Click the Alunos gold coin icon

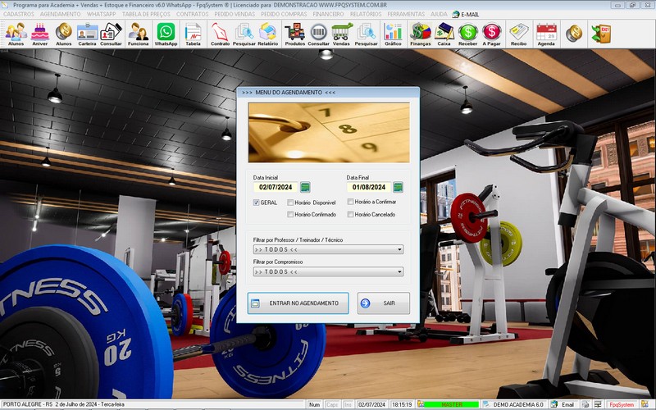(64, 34)
